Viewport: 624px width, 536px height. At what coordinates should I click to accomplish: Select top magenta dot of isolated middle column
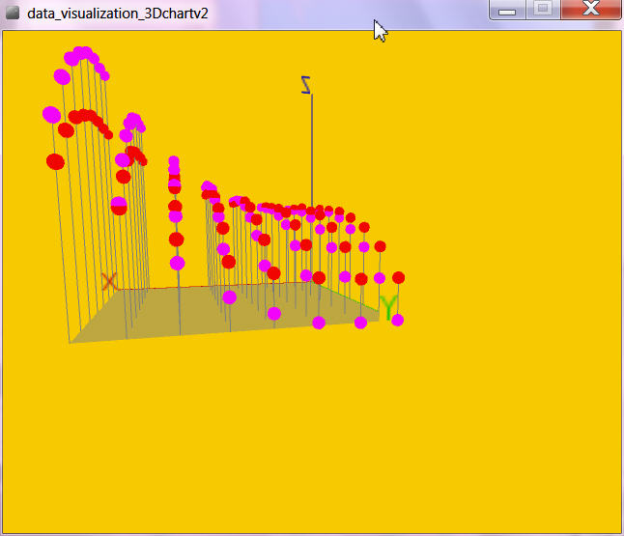174,161
